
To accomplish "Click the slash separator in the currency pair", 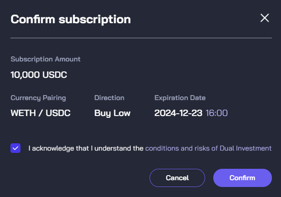I will click(40, 113).
